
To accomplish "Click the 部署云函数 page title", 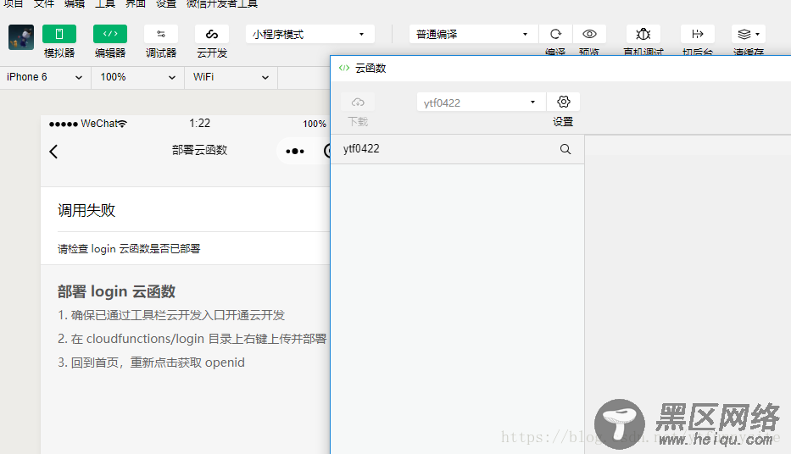I will click(200, 150).
